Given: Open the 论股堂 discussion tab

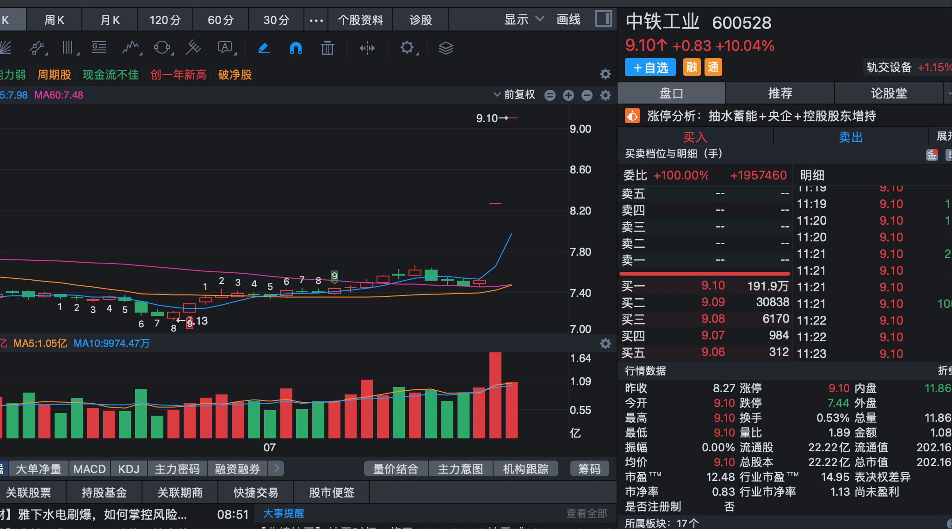Looking at the screenshot, I should 889,93.
